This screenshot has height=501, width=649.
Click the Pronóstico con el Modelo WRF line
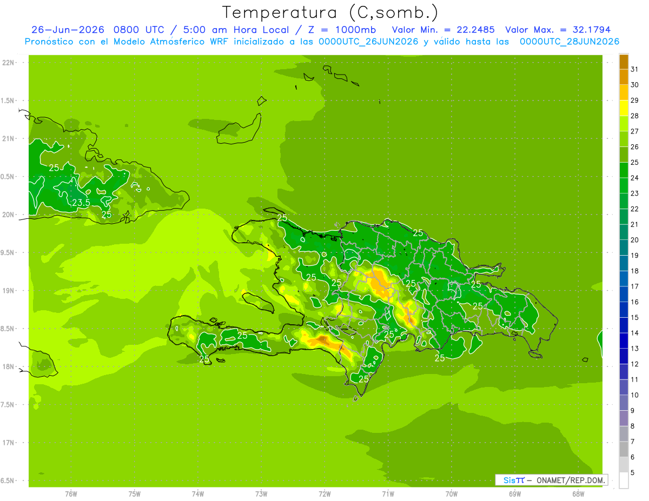[x=322, y=42]
